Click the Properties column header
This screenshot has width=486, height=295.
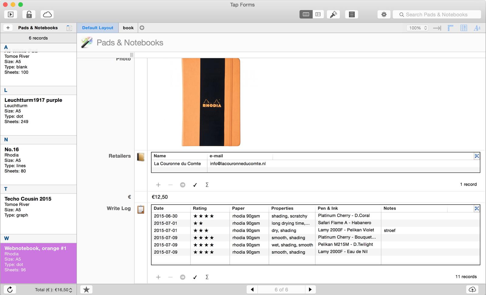click(x=292, y=208)
